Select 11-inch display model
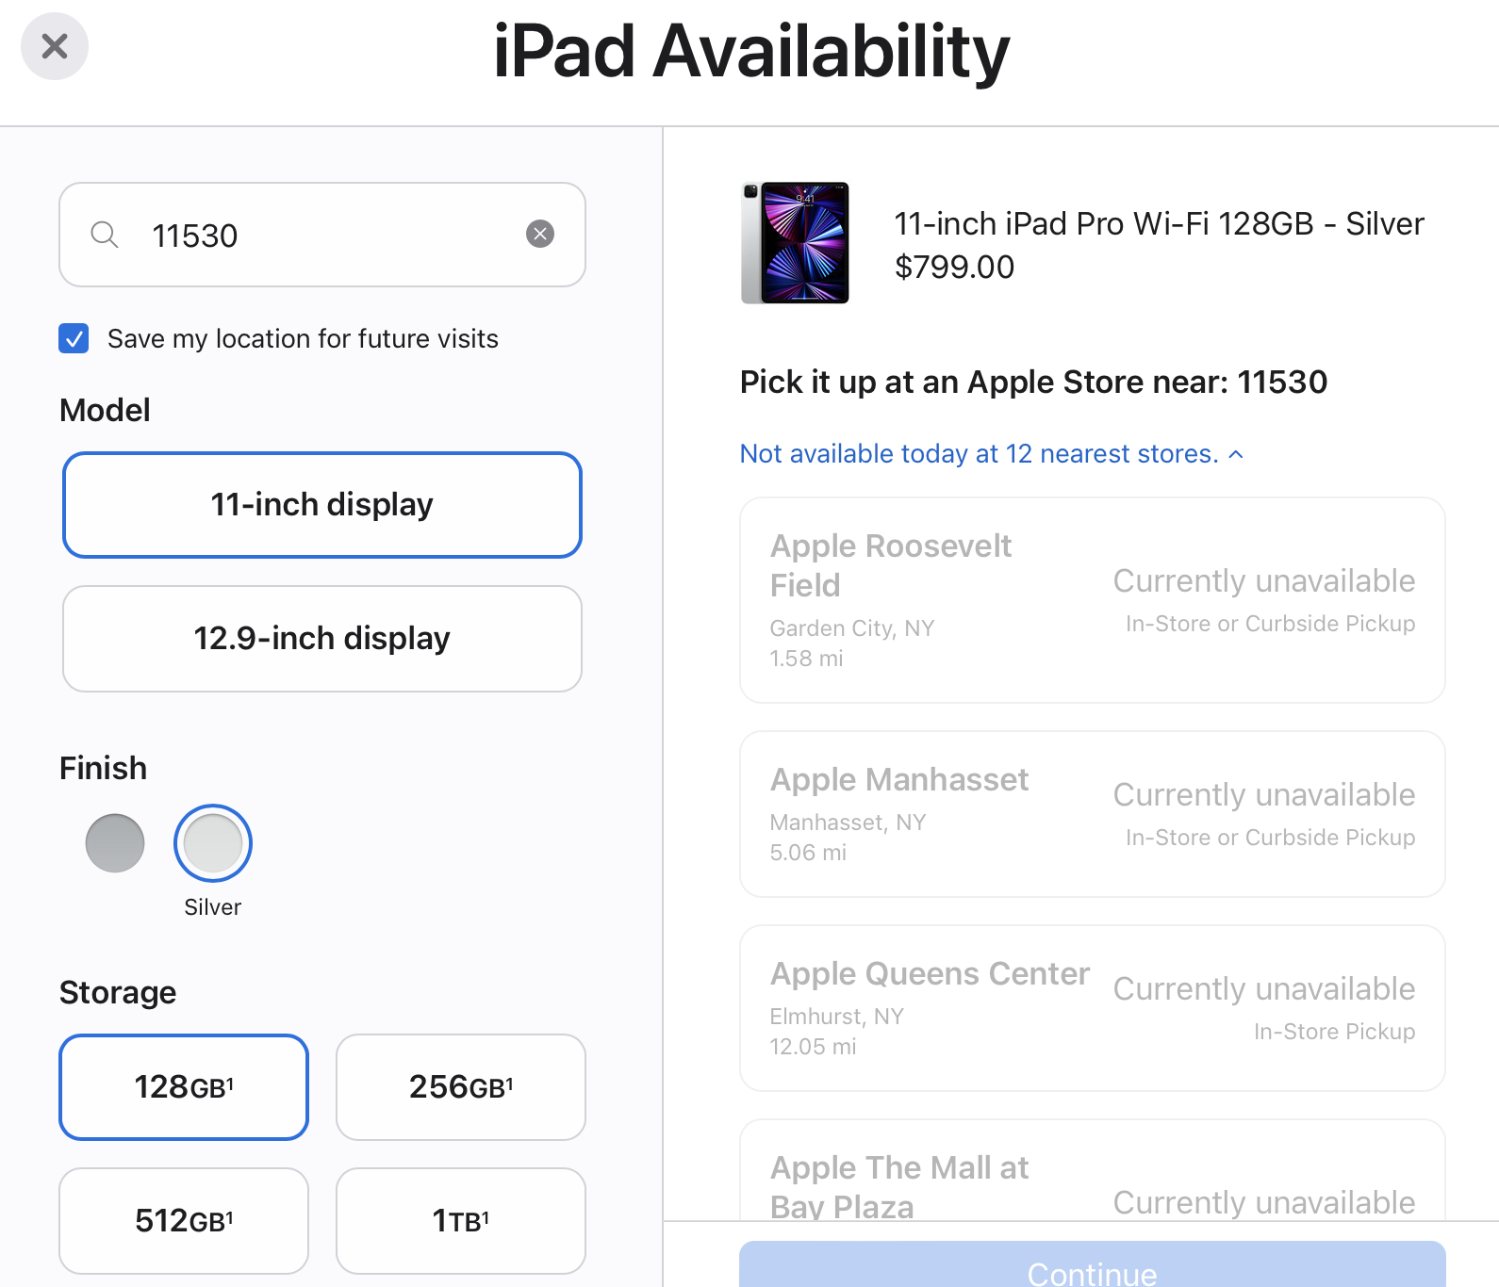Image resolution: width=1499 pixels, height=1287 pixels. (x=322, y=505)
